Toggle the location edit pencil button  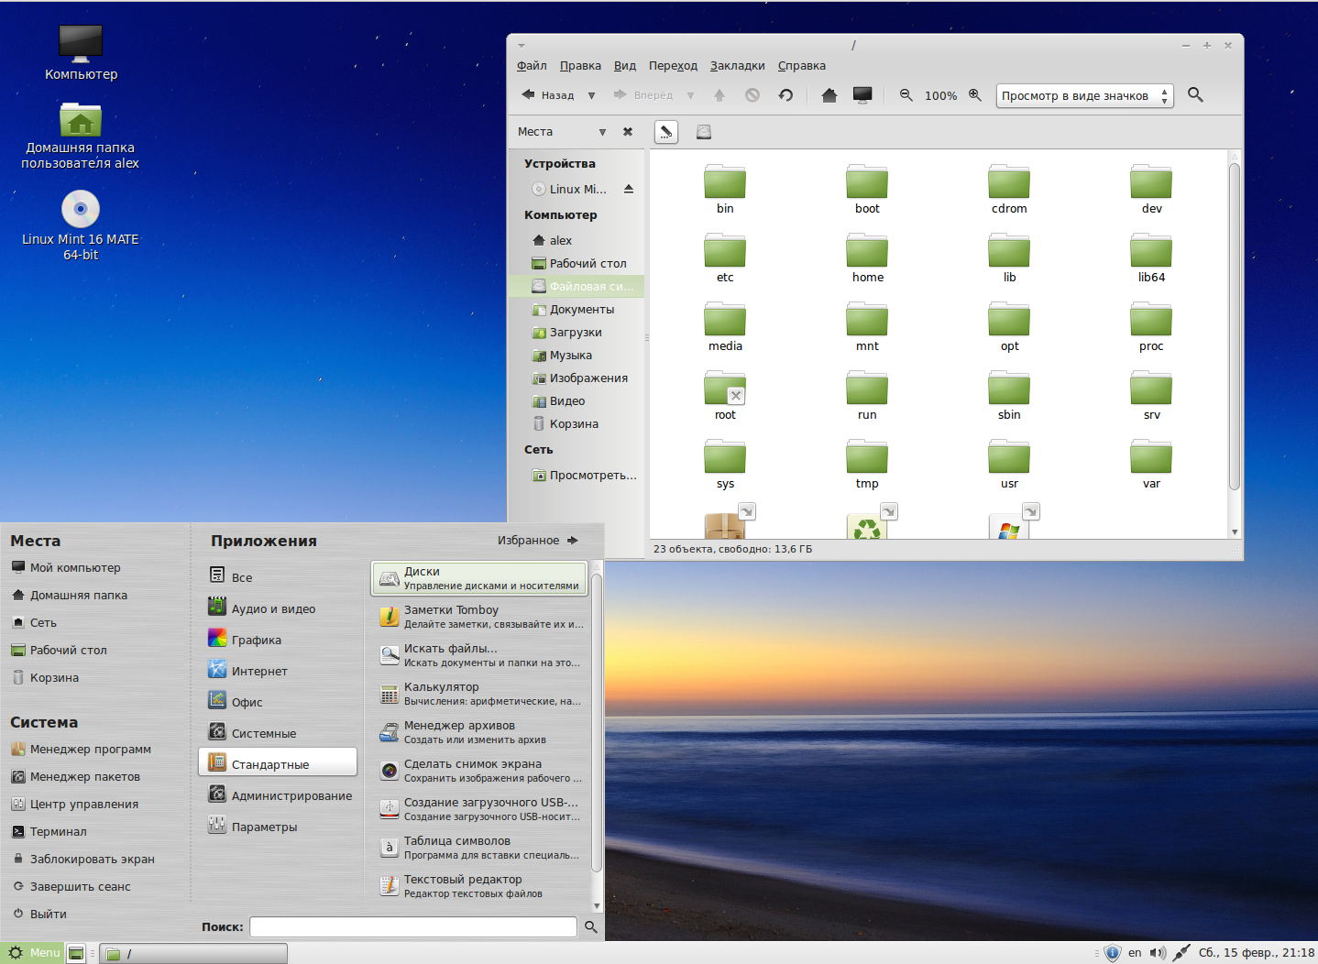click(x=666, y=132)
